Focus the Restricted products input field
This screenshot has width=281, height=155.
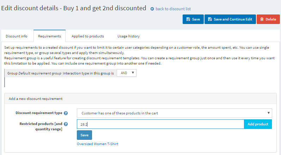click(x=160, y=124)
